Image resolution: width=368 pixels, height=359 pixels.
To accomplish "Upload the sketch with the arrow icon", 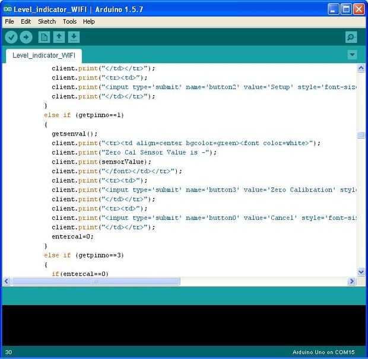I will point(26,37).
